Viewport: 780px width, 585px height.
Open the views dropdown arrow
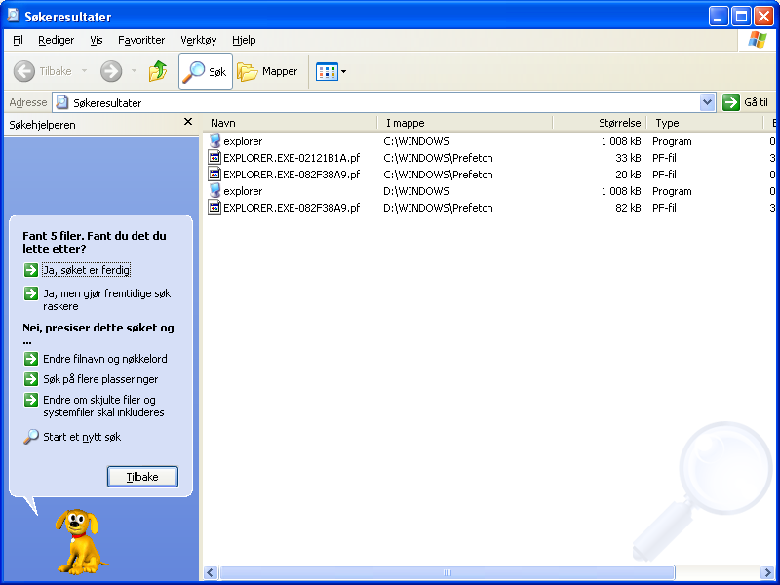tap(343, 71)
